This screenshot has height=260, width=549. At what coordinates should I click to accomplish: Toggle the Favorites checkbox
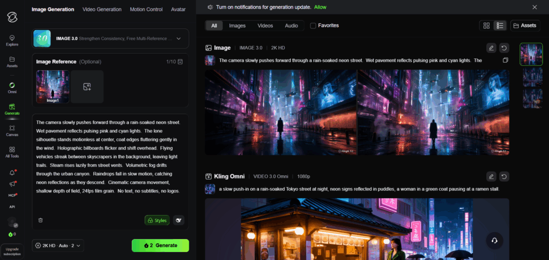point(313,26)
